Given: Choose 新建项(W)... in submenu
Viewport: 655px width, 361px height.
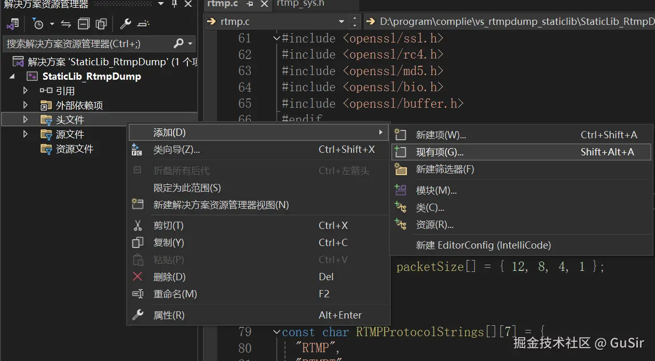Looking at the screenshot, I should coord(522,135).
